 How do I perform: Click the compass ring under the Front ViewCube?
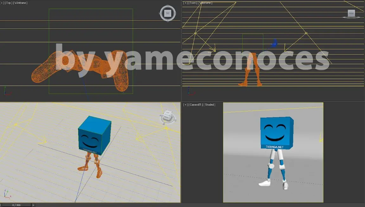pyautogui.click(x=351, y=17)
